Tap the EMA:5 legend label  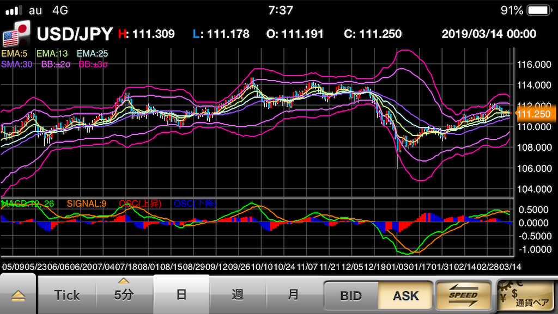point(14,54)
